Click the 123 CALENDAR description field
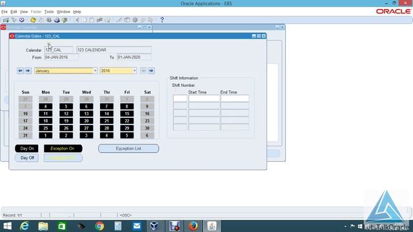Image resolution: width=413 pixels, height=232 pixels. pos(114,50)
